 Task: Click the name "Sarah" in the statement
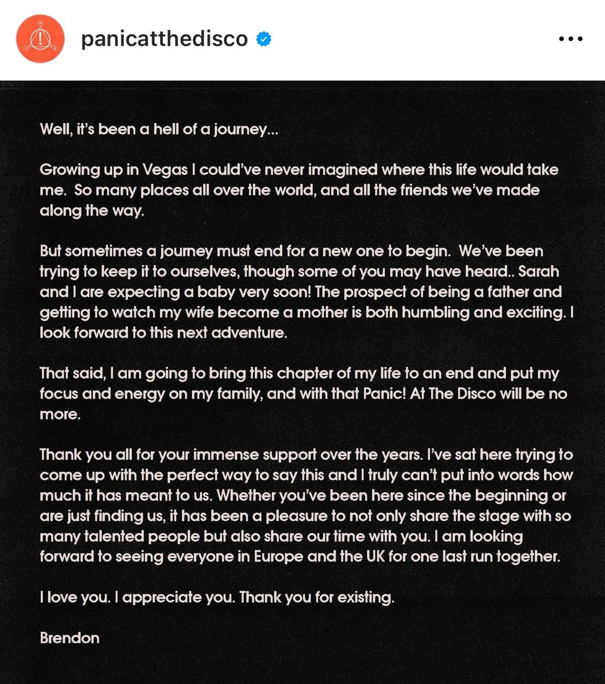coord(538,271)
